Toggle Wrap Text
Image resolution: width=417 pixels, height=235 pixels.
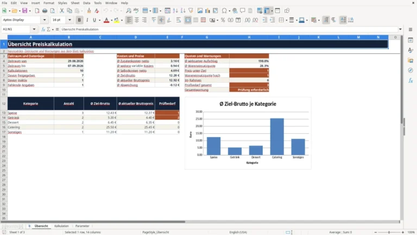(x=179, y=20)
